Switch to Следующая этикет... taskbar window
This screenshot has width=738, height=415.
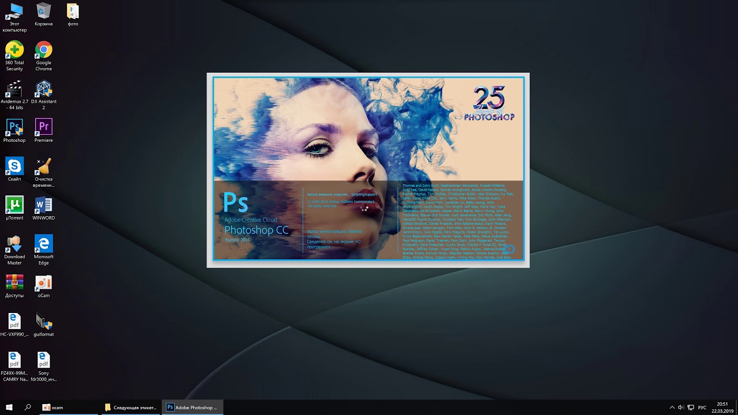pos(130,407)
